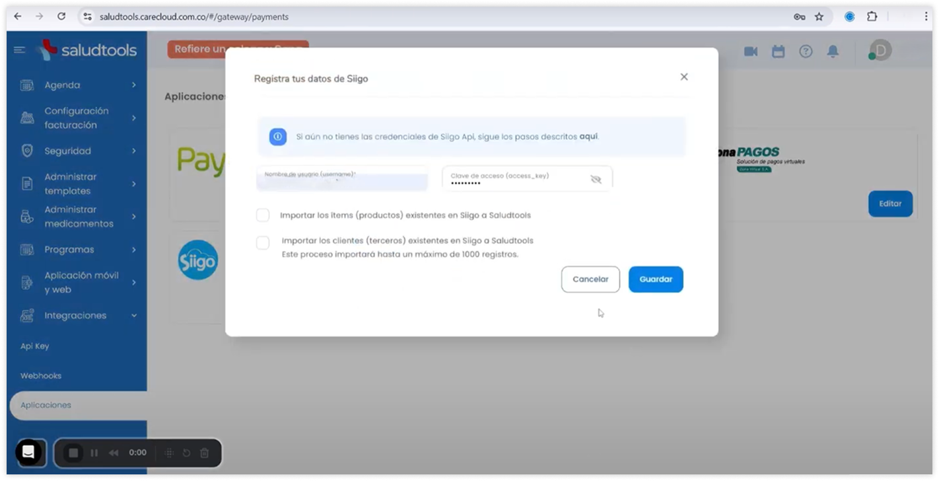
Task: Go forward in the browser
Action: point(39,17)
